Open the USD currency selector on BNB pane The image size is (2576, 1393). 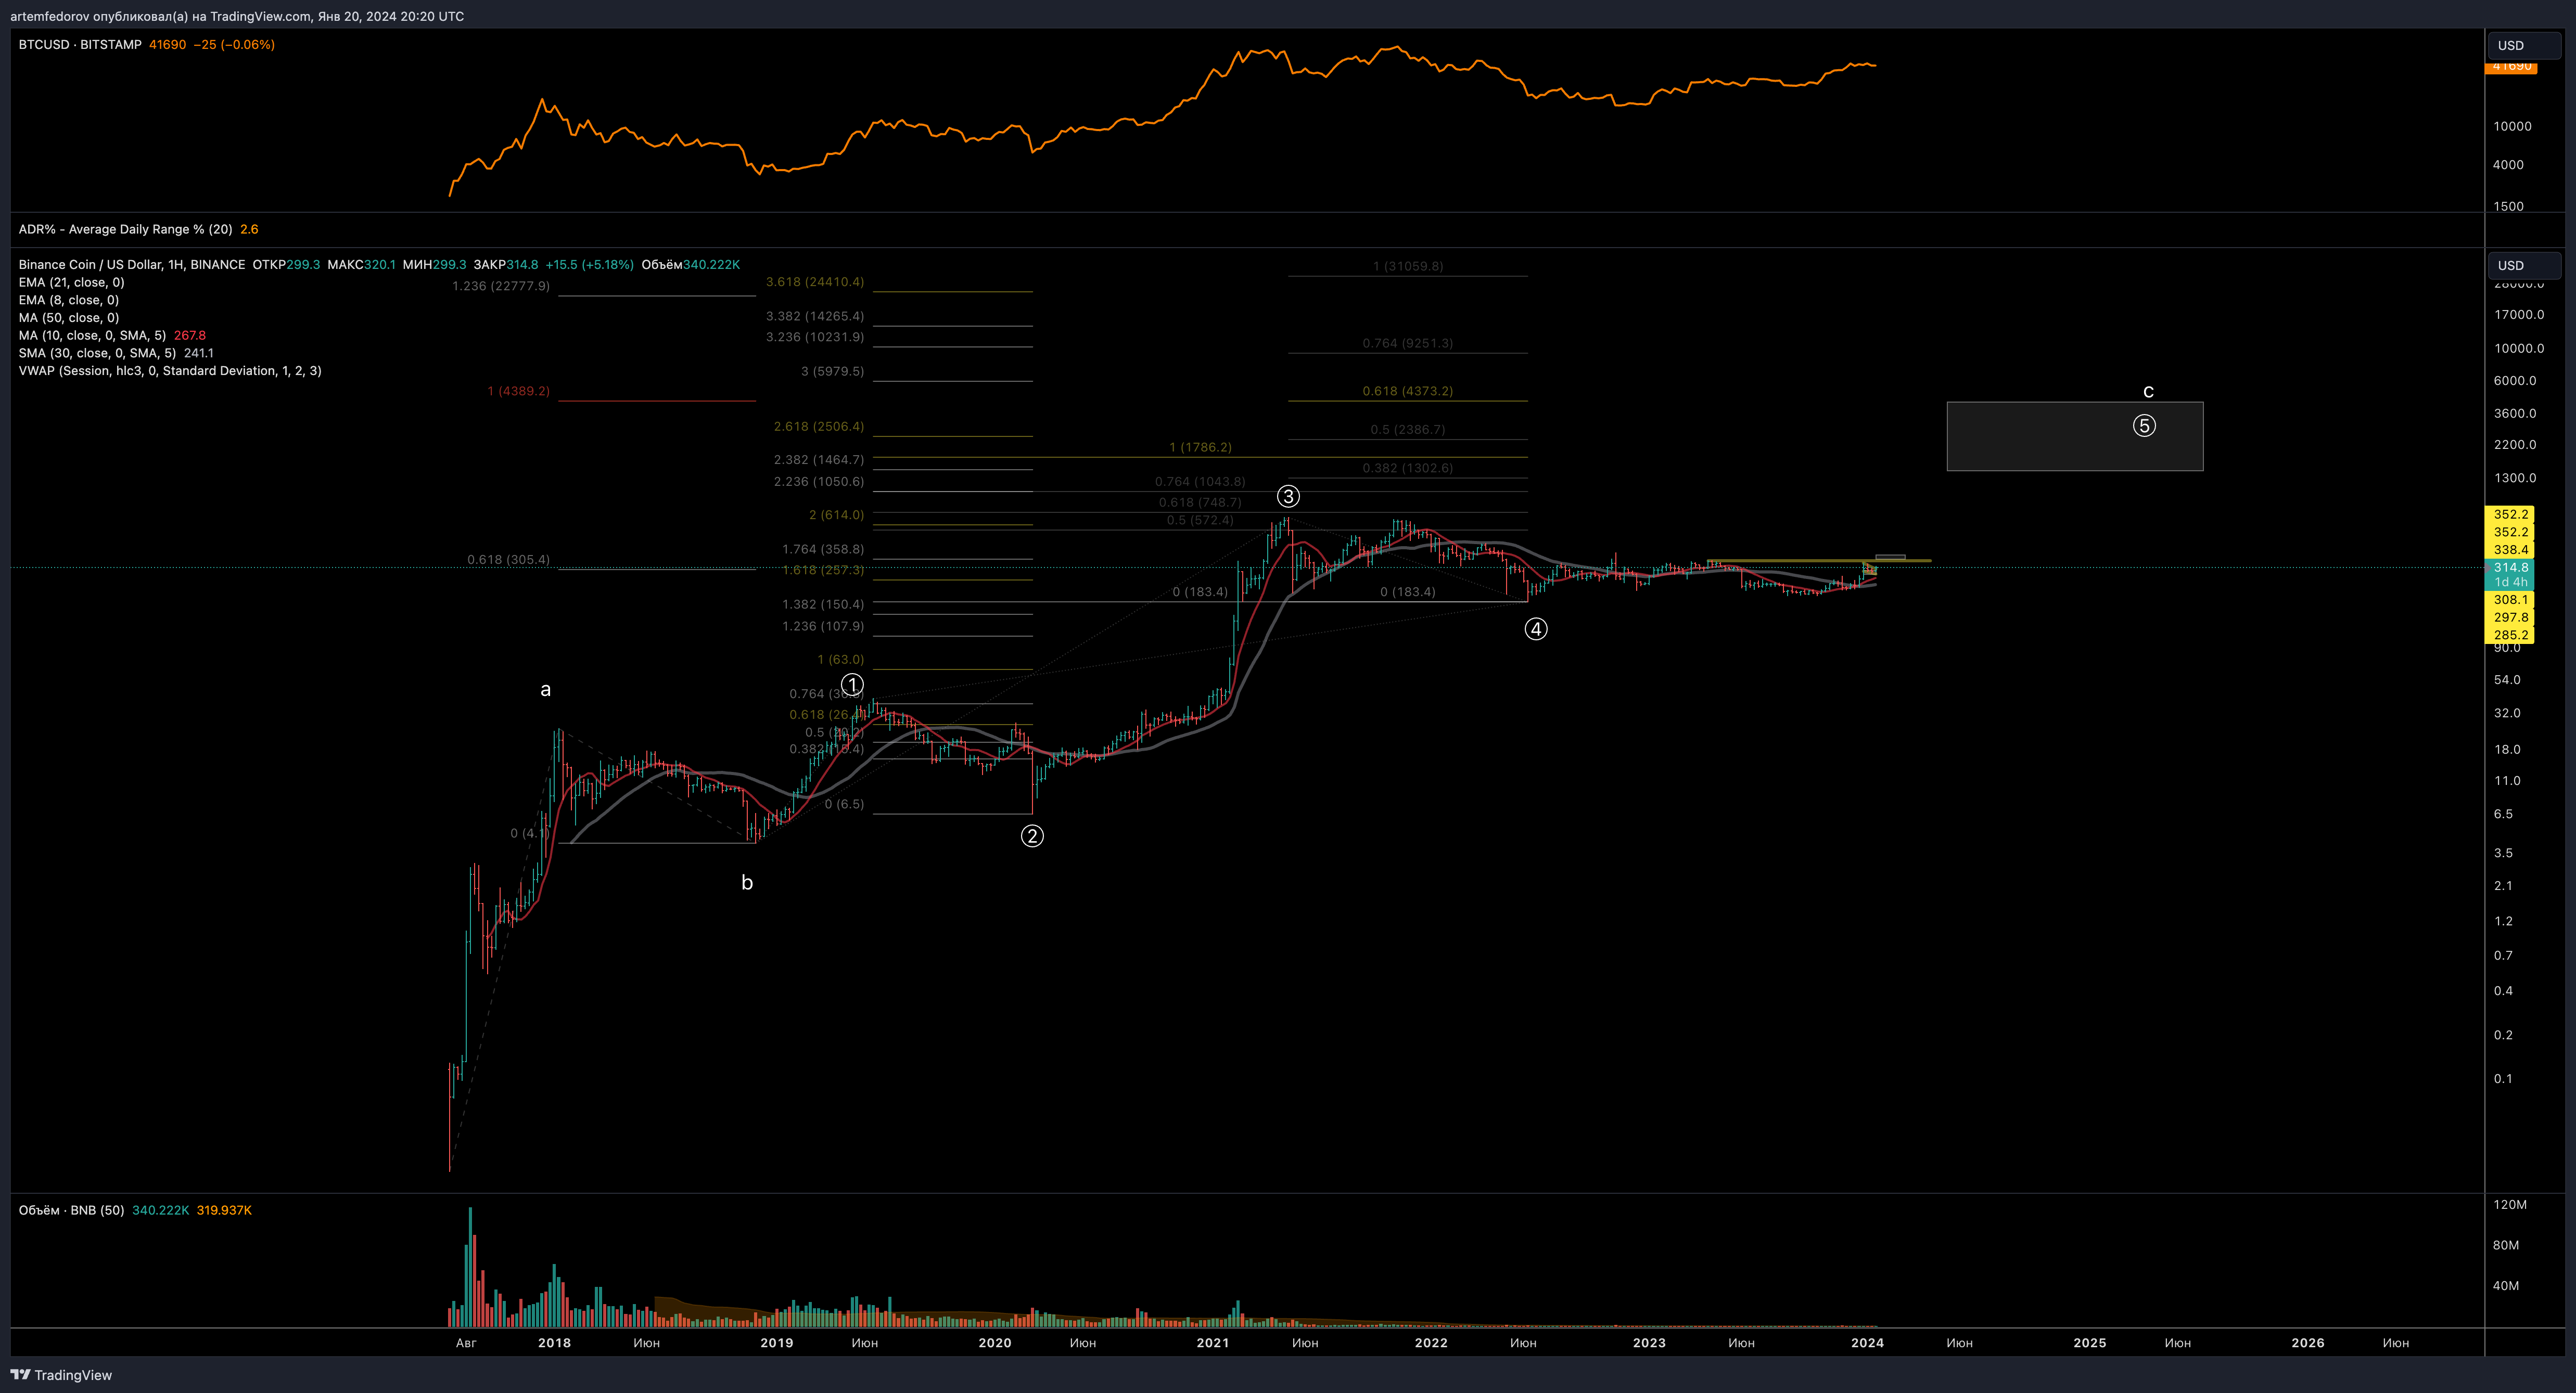click(2523, 265)
